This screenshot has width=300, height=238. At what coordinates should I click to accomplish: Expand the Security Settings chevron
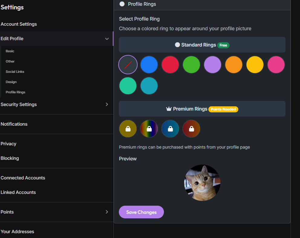pos(107,104)
